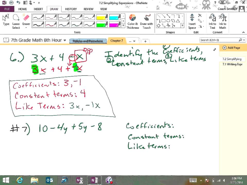Expand the full pen gallery

coord(123,25)
